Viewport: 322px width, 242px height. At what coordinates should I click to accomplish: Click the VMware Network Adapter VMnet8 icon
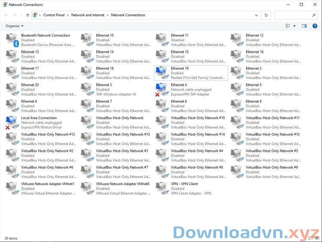click(87, 188)
